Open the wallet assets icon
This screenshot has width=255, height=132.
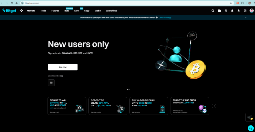pyautogui.click(x=219, y=11)
